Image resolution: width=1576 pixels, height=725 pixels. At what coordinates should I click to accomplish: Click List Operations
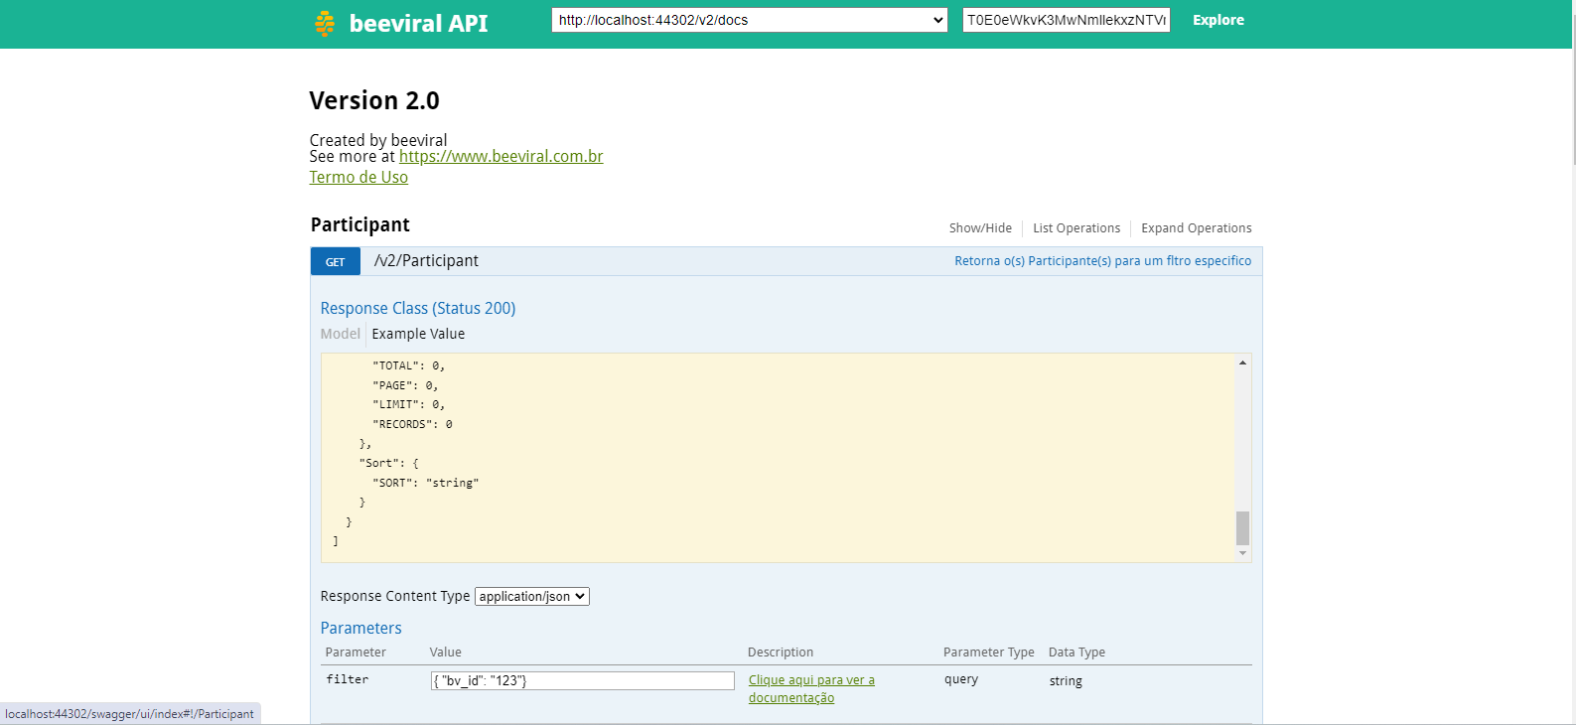(1076, 228)
